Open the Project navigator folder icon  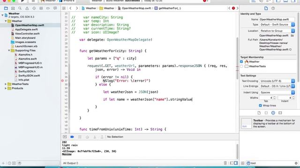(x=6, y=8)
